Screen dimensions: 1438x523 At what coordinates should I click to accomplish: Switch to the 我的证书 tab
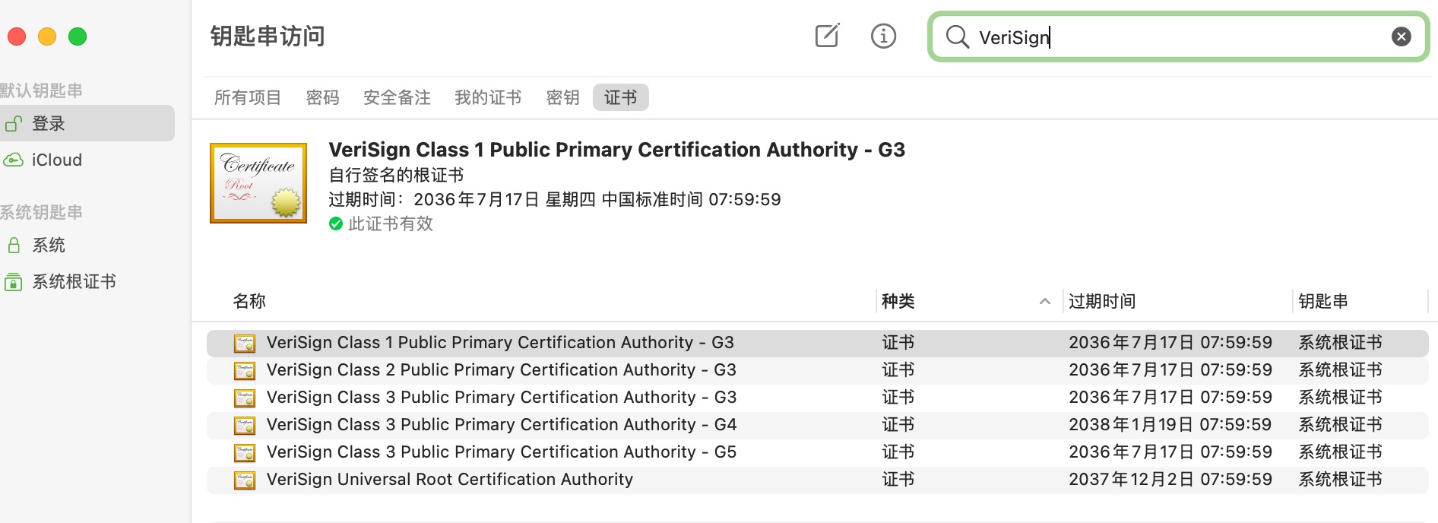click(488, 97)
